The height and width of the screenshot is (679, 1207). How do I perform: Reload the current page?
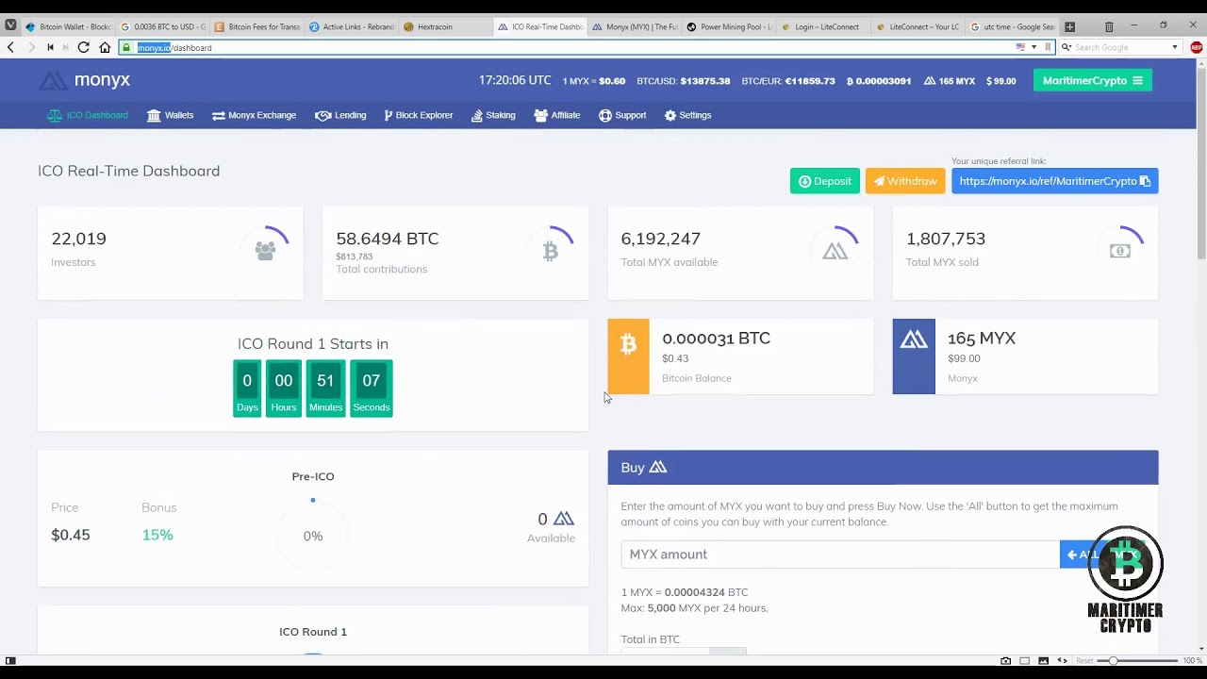click(x=84, y=47)
